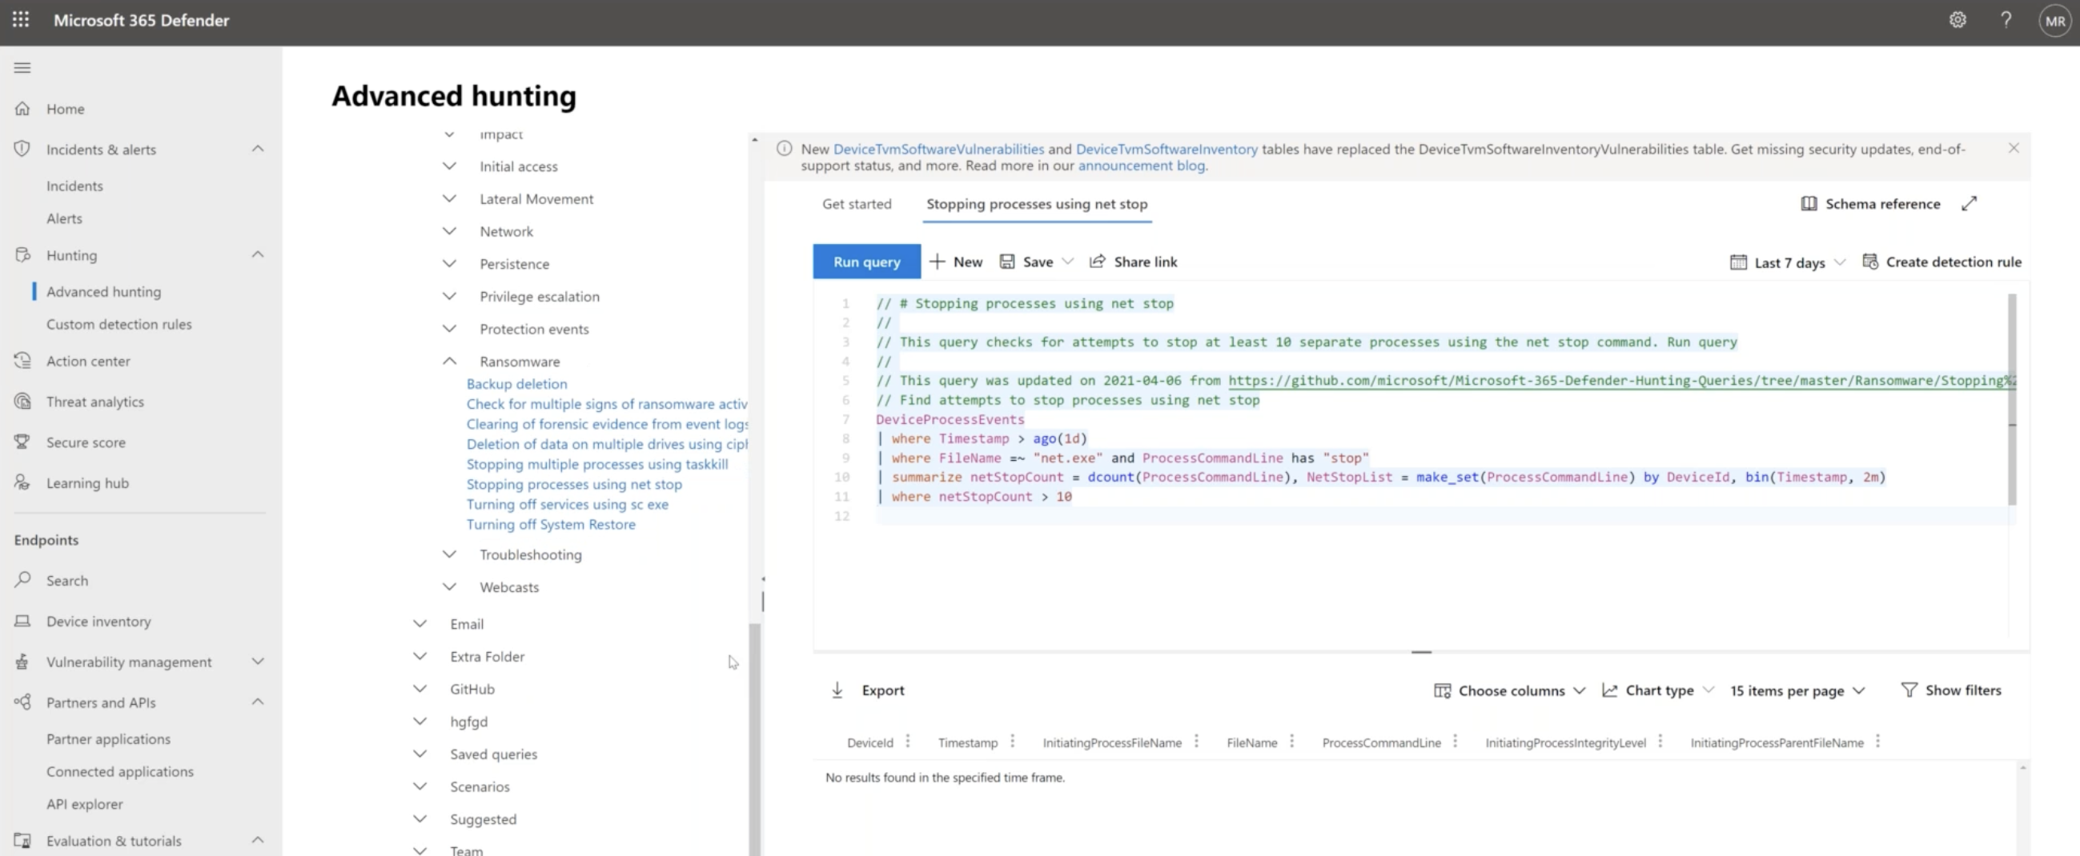2080x856 pixels.
Task: Expand the Lateral Movement folder
Action: pyautogui.click(x=450, y=198)
